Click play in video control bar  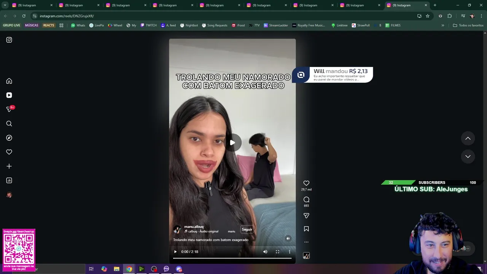175,252
